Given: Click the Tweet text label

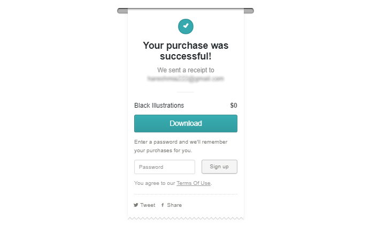Looking at the screenshot, I should [x=148, y=205].
